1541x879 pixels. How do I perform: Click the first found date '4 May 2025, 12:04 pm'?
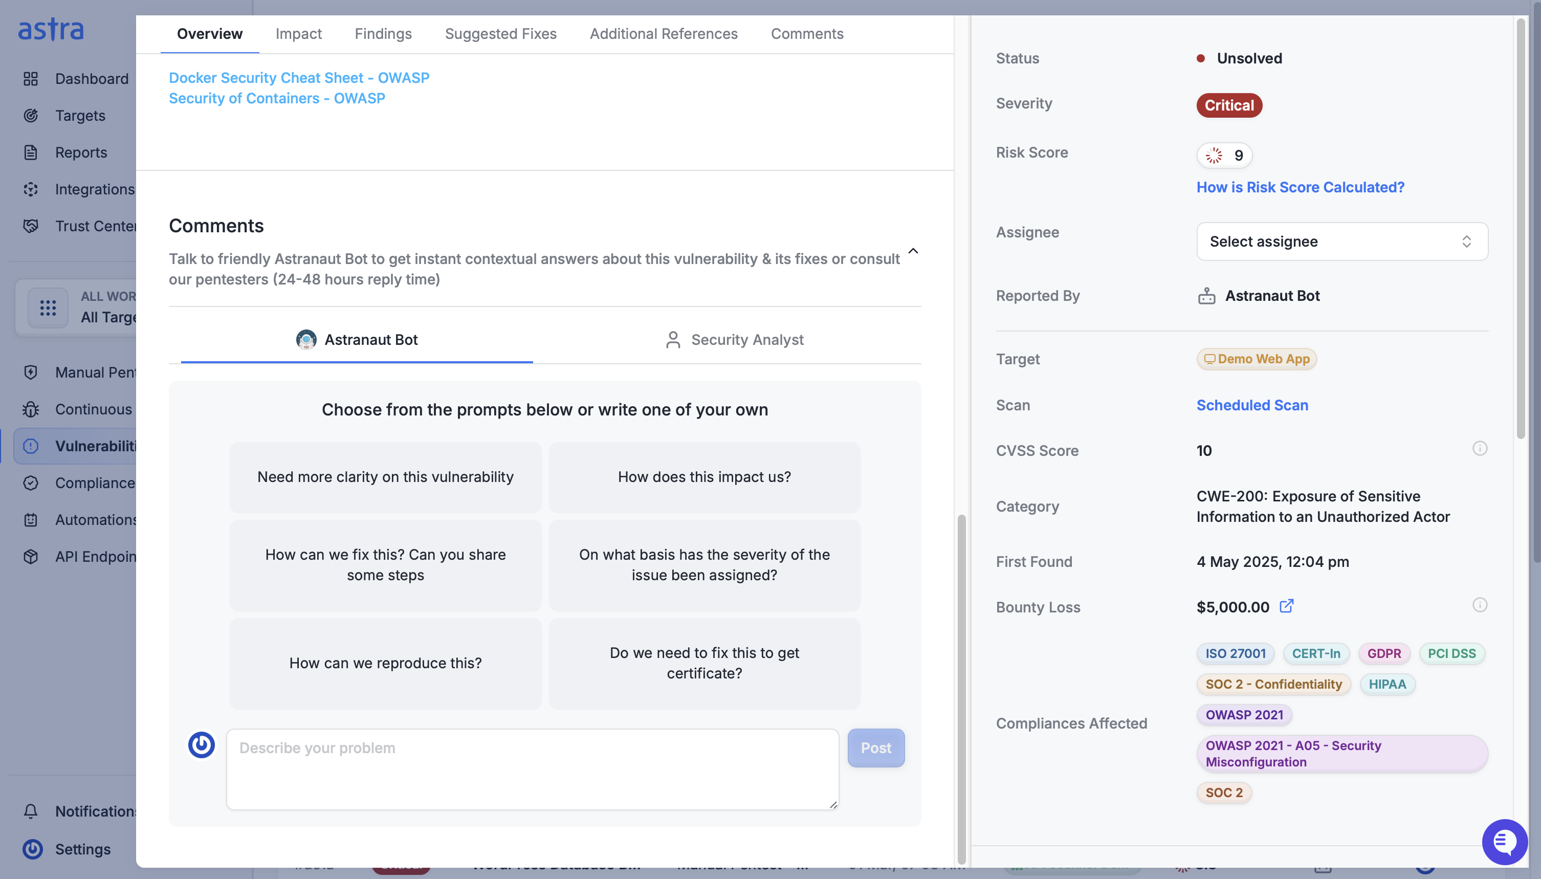(x=1272, y=561)
